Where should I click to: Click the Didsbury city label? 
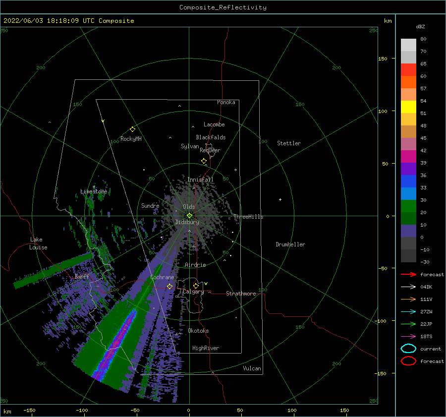pyautogui.click(x=187, y=222)
